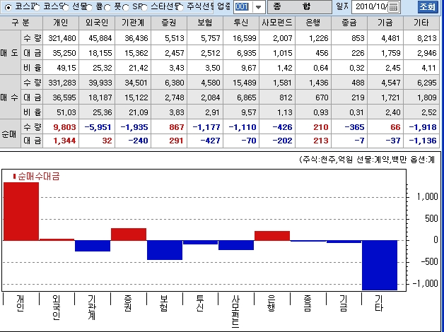
Task: Click the large blue 기타 chart bar
Action: point(380,265)
